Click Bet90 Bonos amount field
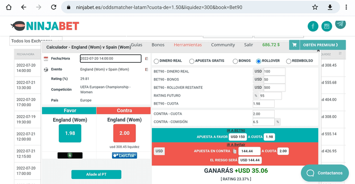The image size is (355, 184). (x=274, y=79)
